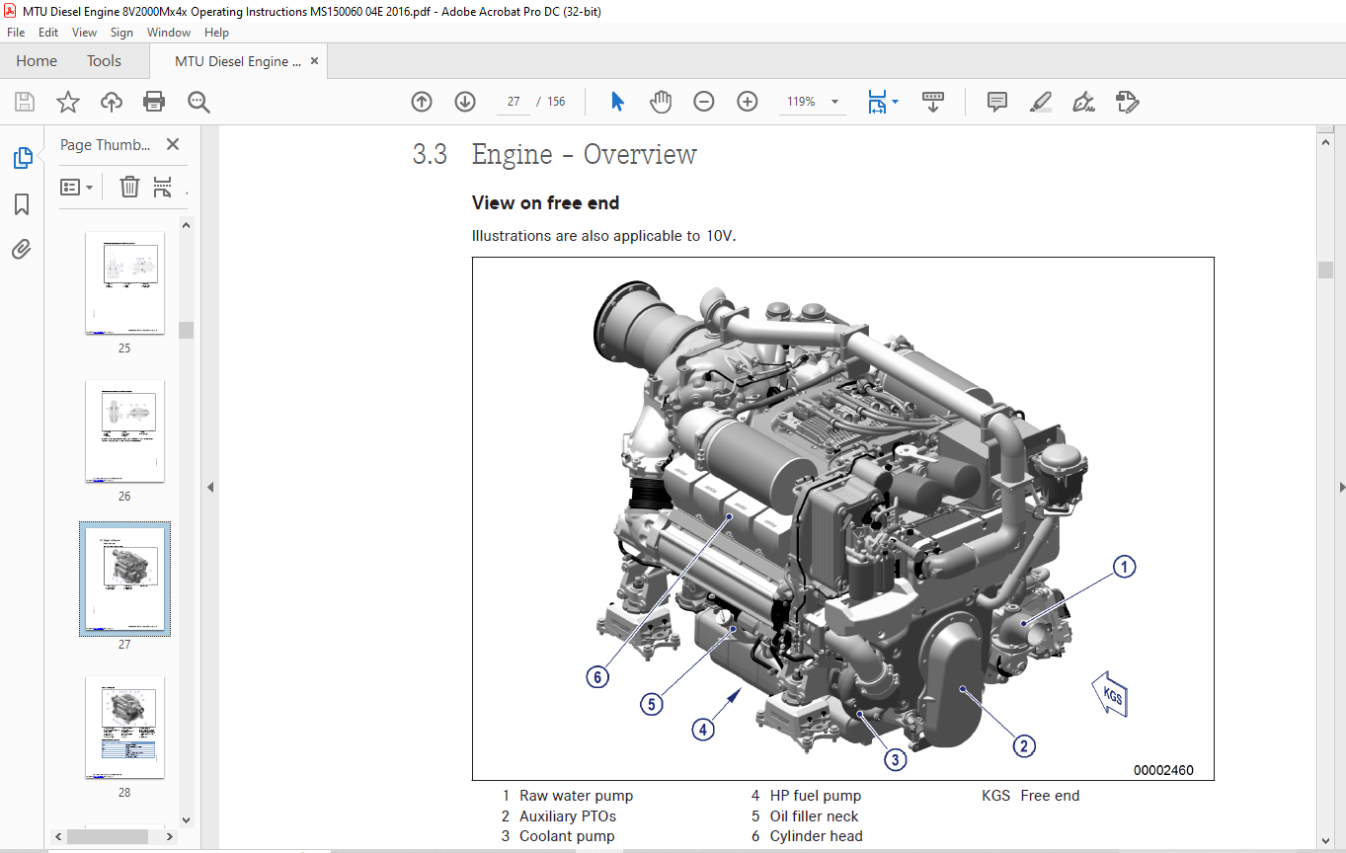1346x853 pixels.
Task: Click the Print Pages thumbnail icon
Action: coord(163,187)
